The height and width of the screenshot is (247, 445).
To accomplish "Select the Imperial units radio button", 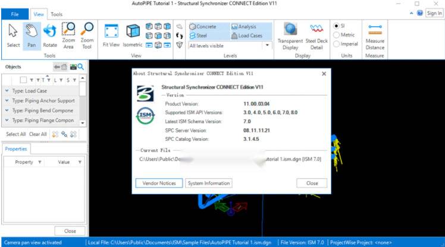I will point(336,44).
